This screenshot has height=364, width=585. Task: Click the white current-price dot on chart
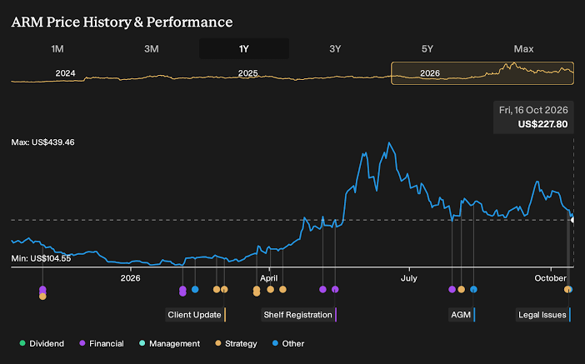[572, 220]
